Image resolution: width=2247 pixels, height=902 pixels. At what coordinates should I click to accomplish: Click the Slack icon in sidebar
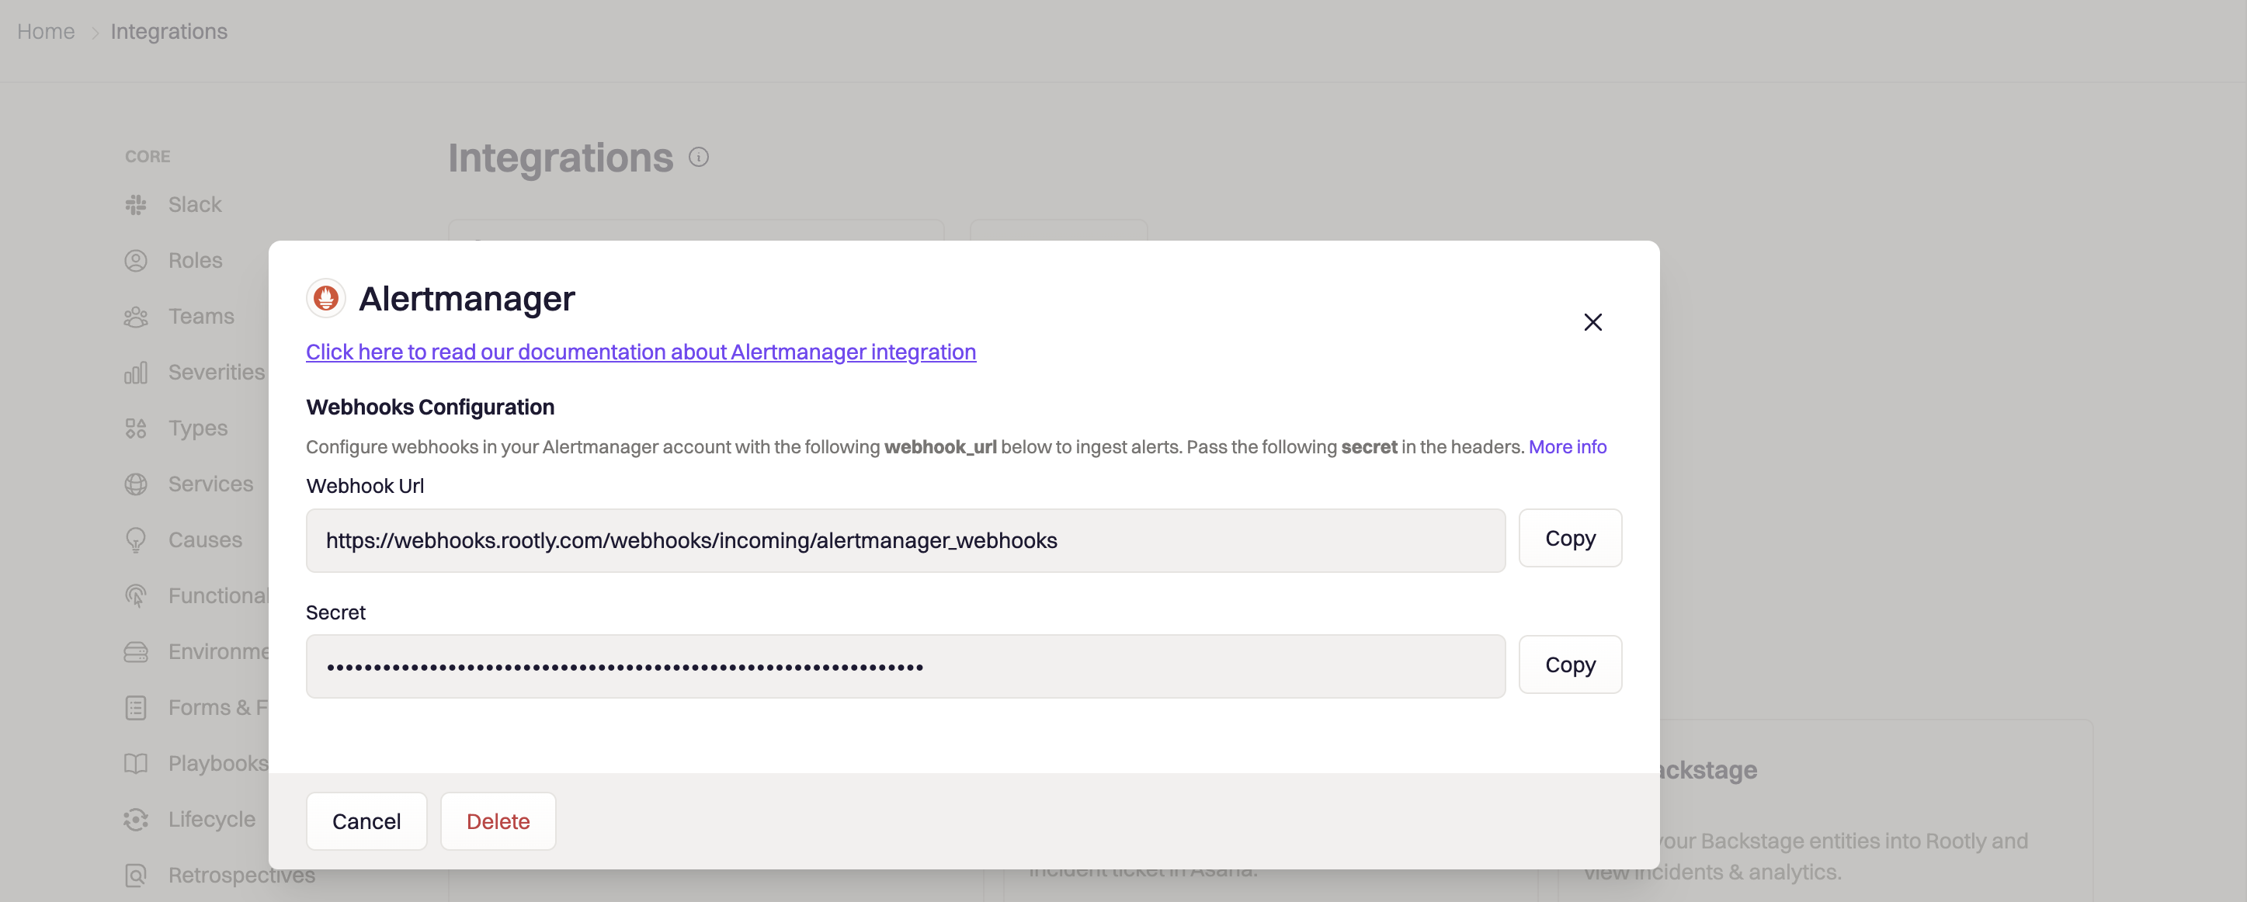(136, 204)
